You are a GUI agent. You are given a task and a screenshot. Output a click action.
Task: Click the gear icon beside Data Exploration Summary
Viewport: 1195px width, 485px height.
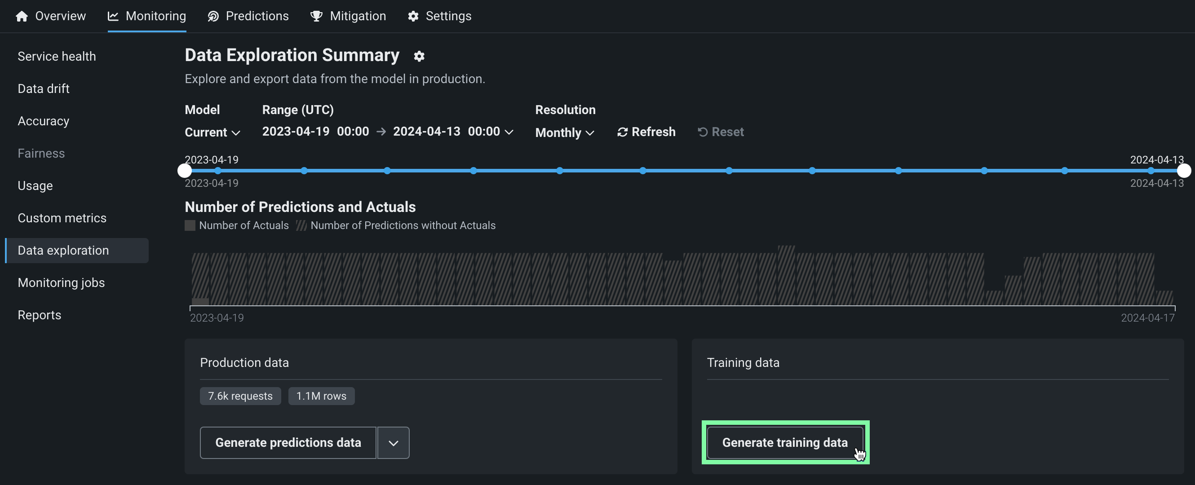pos(419,56)
